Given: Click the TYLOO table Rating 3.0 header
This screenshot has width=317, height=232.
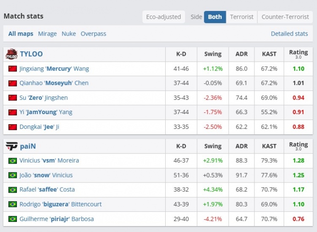Looking at the screenshot, I should coord(298,54).
